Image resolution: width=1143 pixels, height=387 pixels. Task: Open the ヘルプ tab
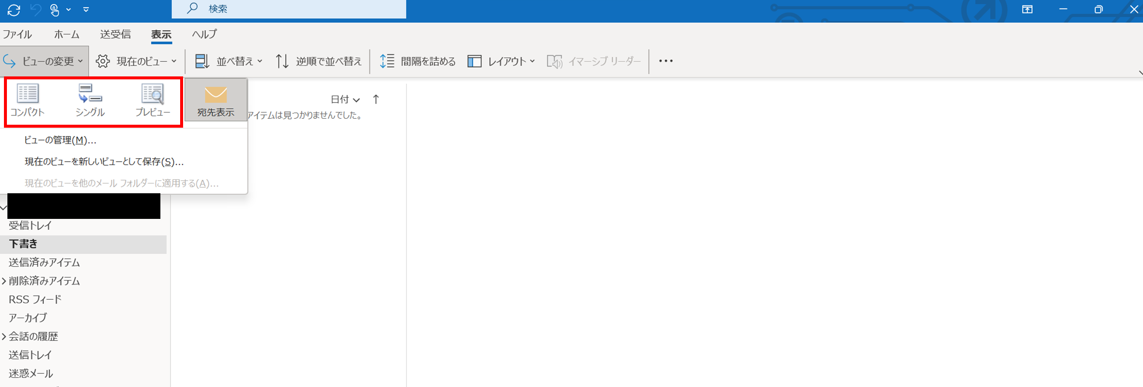coord(204,35)
